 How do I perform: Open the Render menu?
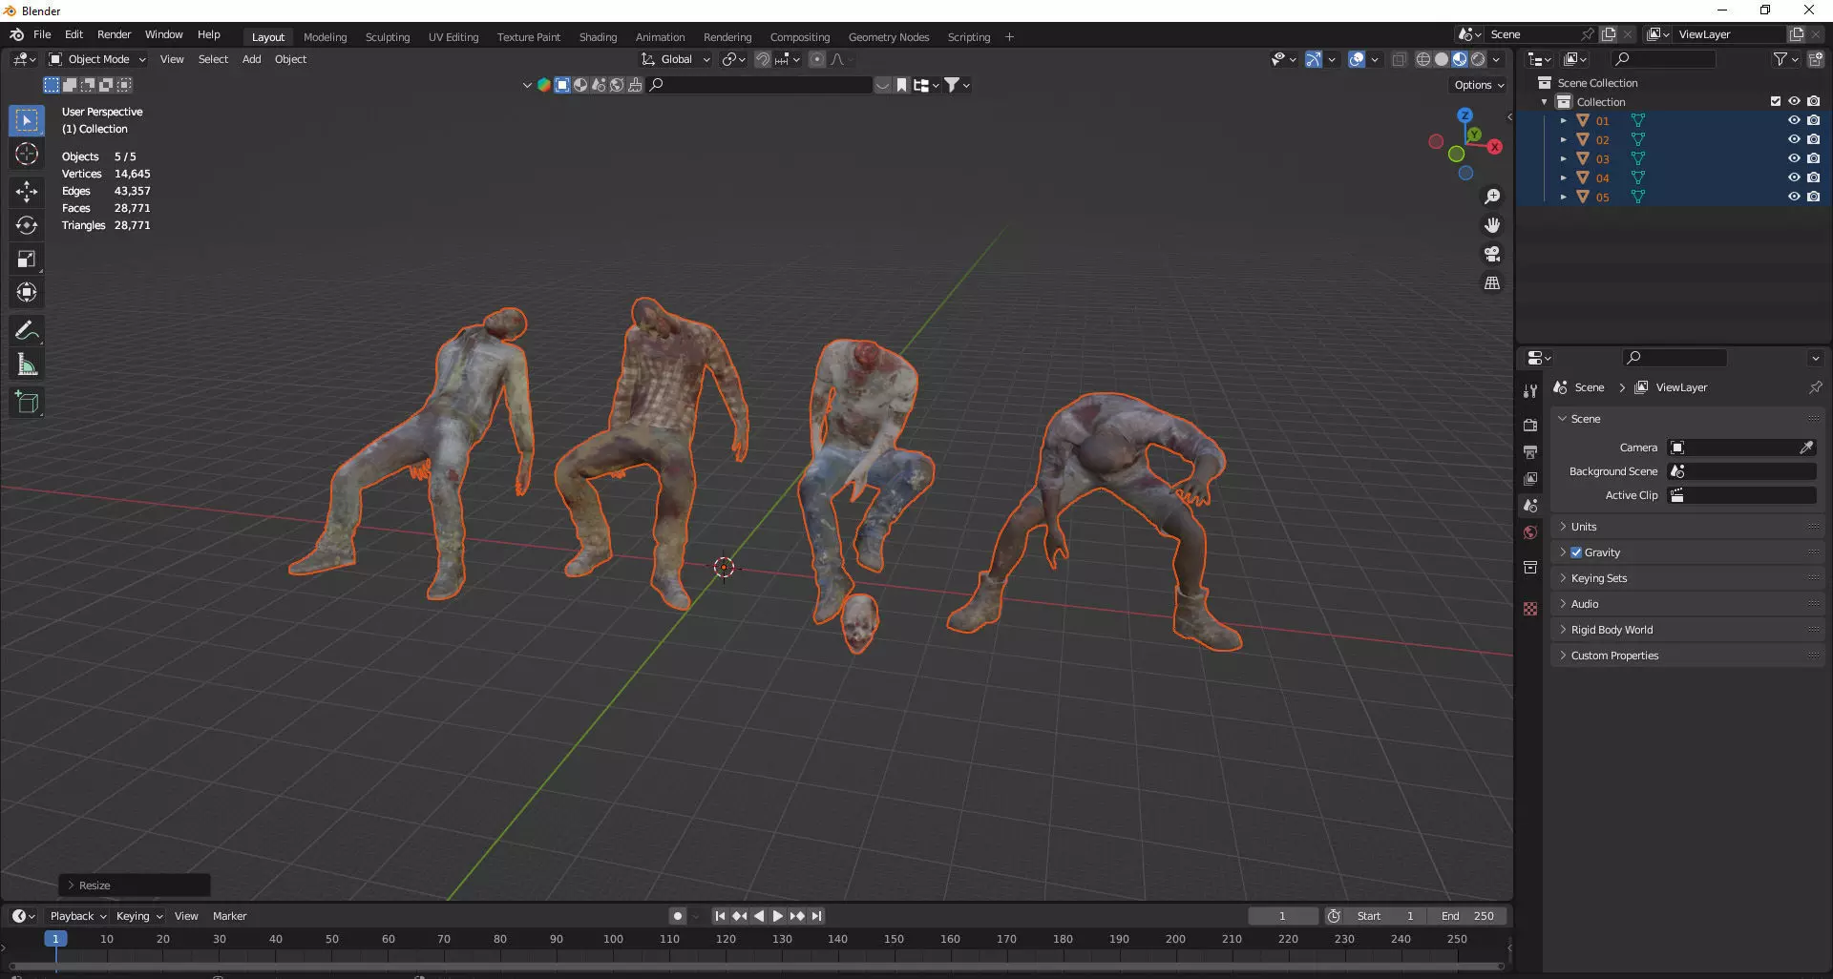tap(114, 34)
